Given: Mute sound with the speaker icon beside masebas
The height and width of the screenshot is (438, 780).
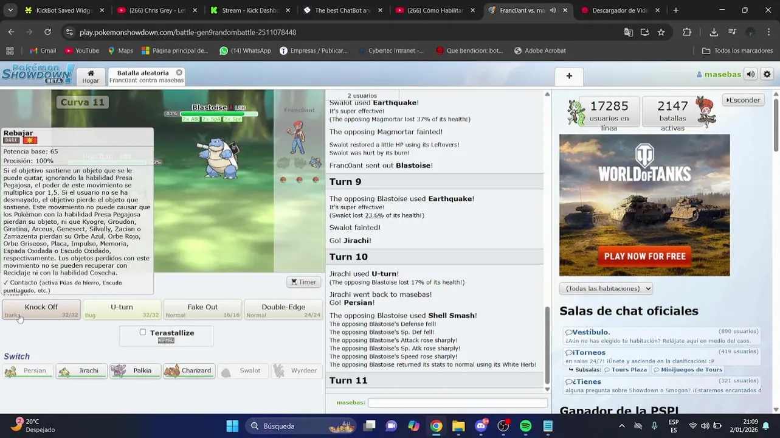Looking at the screenshot, I should click(751, 74).
